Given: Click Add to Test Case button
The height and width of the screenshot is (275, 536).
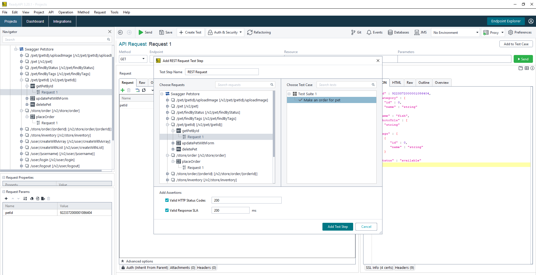Looking at the screenshot, I should click(516, 44).
